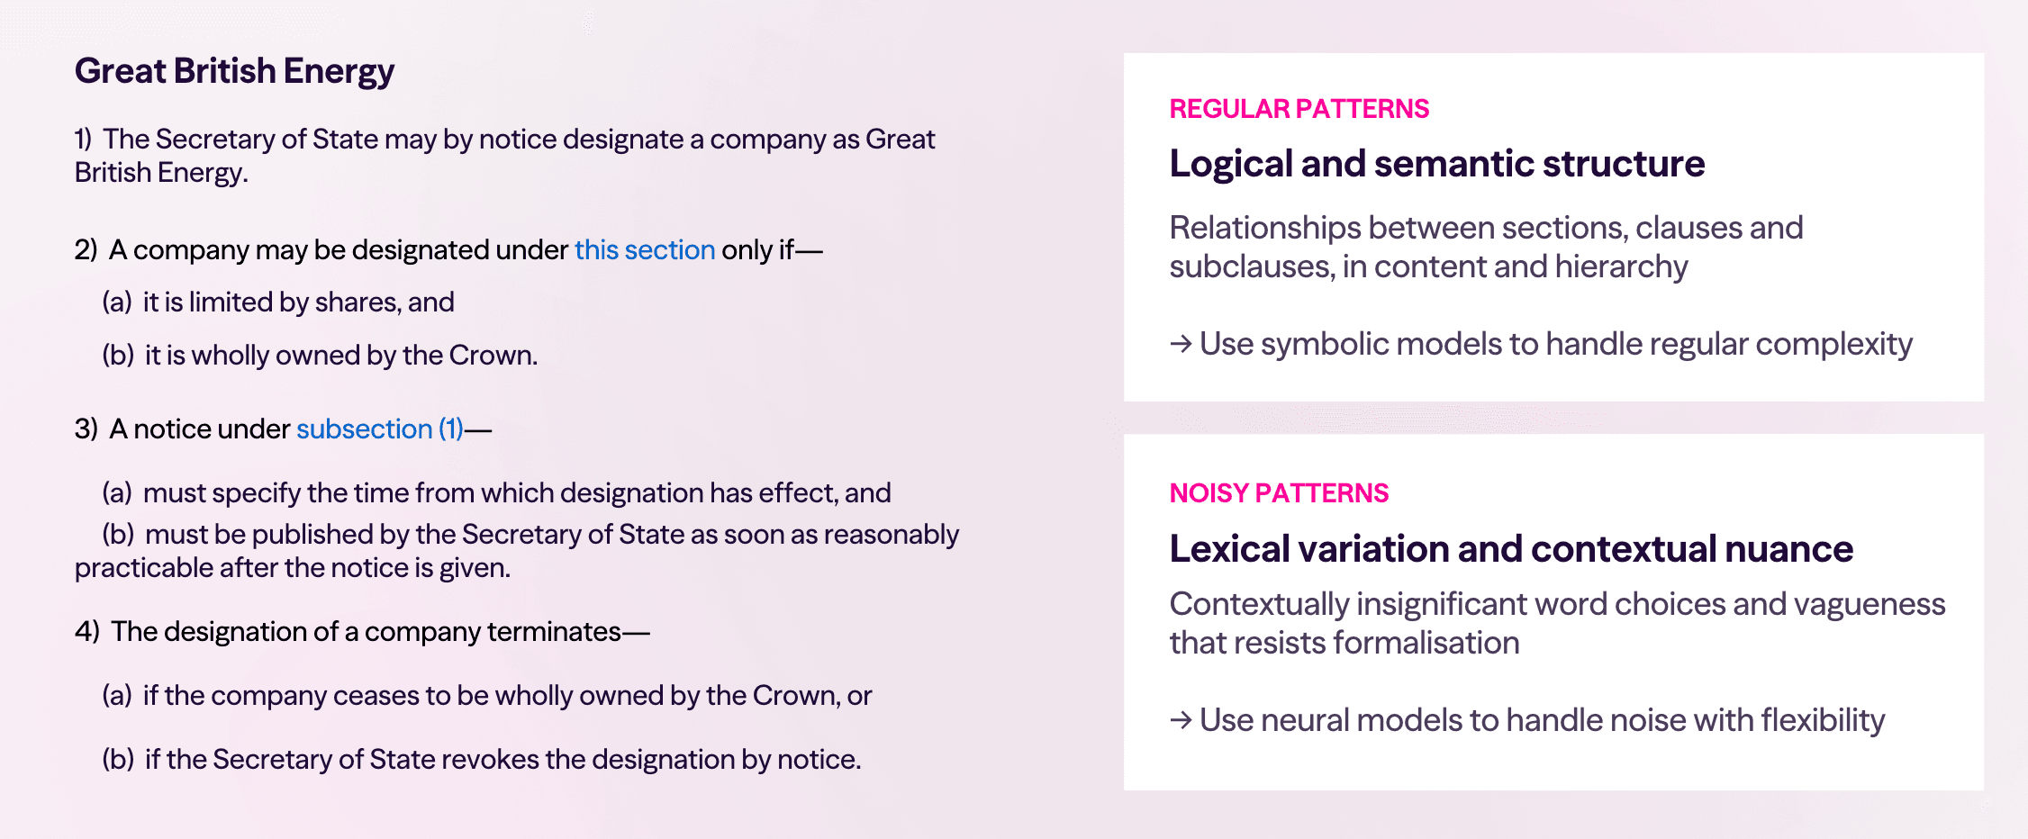Click "Lexical variation and contextual nuance" heading

coord(1510,549)
